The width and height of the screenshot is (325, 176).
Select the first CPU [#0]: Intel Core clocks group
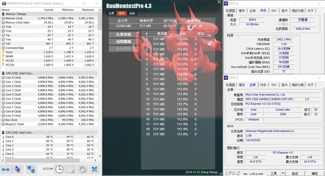point(49,73)
